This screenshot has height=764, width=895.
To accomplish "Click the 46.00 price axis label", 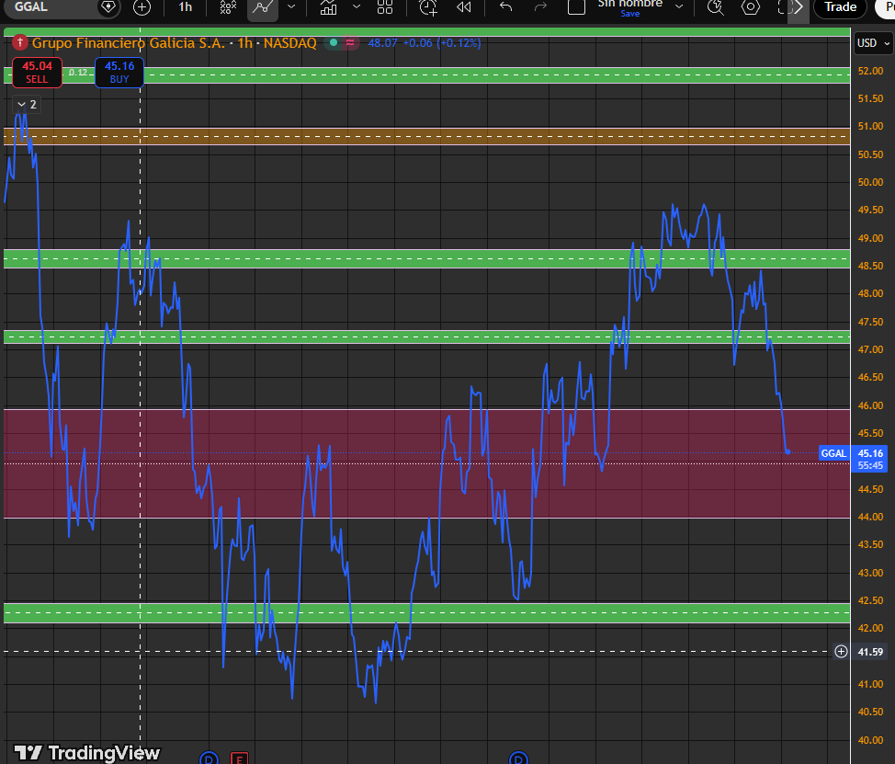I will coord(870,405).
